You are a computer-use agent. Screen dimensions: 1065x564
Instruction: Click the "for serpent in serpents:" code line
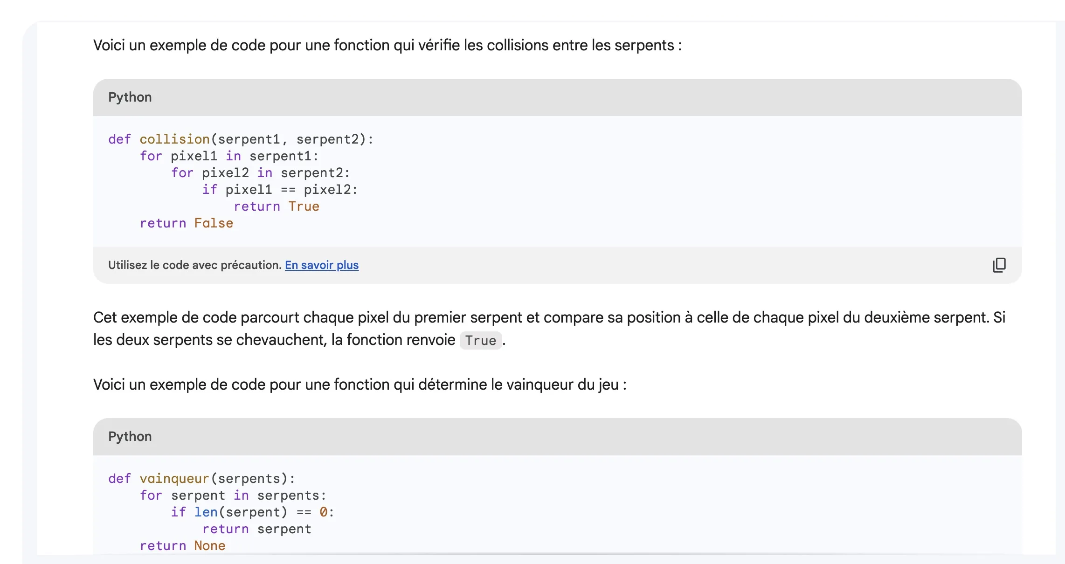click(x=233, y=495)
